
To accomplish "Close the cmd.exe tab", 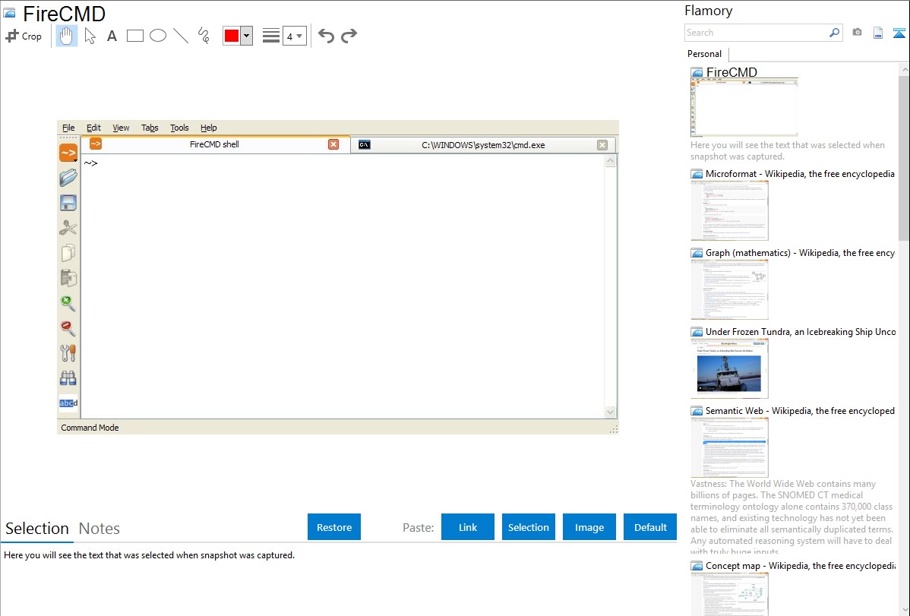I will [x=602, y=145].
